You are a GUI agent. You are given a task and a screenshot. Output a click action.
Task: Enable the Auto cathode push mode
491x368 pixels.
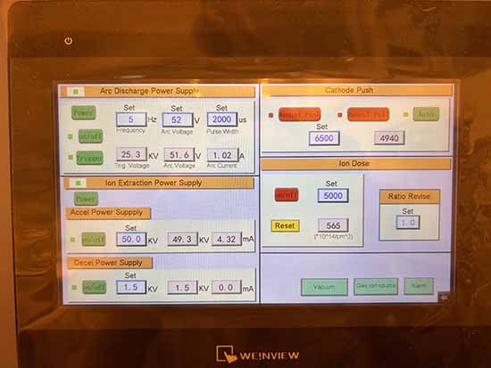(x=426, y=114)
